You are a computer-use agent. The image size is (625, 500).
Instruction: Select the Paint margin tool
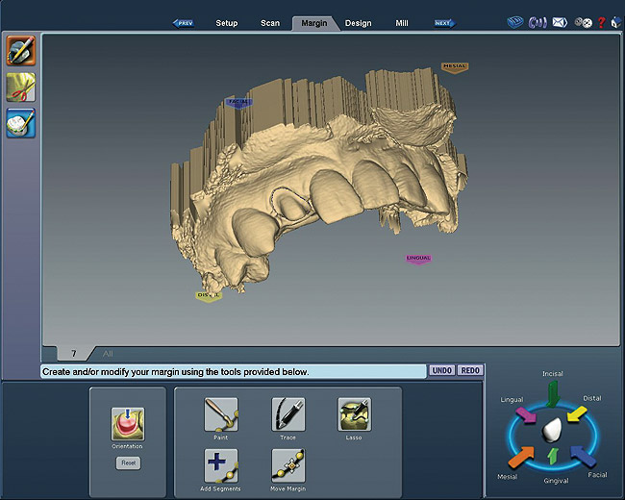pyautogui.click(x=220, y=415)
